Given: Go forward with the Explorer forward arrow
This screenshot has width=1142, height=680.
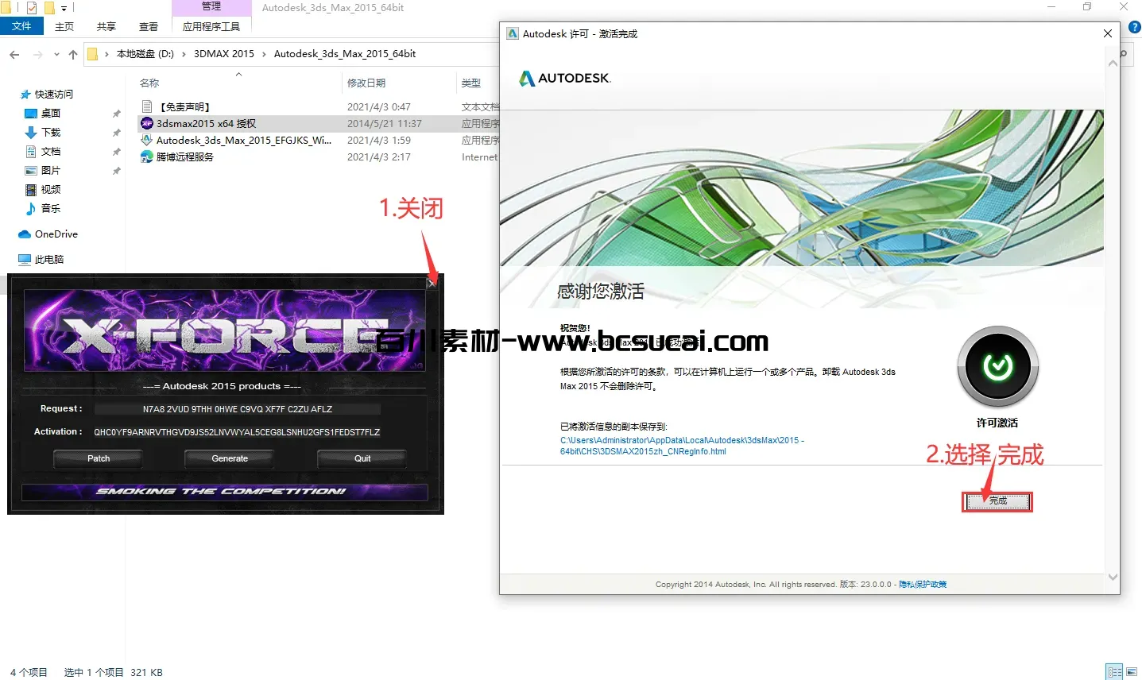Looking at the screenshot, I should click(37, 54).
